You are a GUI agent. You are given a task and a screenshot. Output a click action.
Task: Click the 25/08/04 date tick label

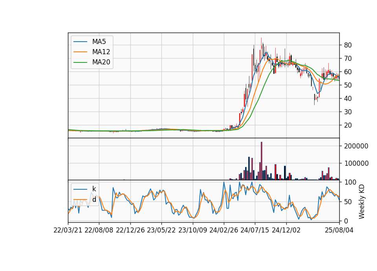pyautogui.click(x=339, y=230)
